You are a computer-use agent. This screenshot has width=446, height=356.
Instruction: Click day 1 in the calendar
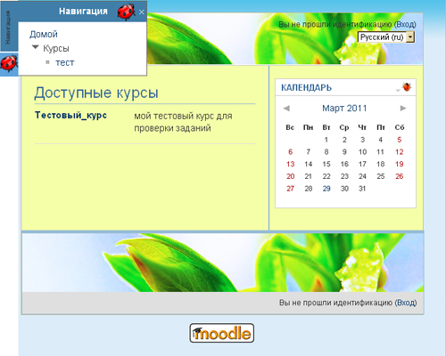(326, 140)
